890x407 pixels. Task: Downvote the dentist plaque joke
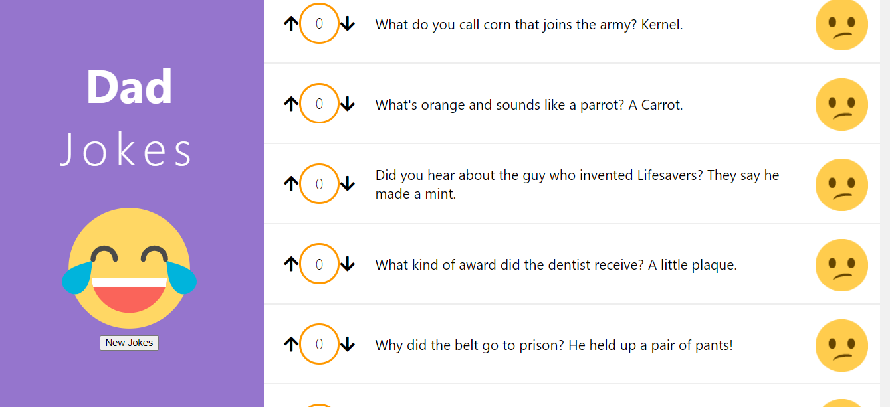tap(348, 264)
